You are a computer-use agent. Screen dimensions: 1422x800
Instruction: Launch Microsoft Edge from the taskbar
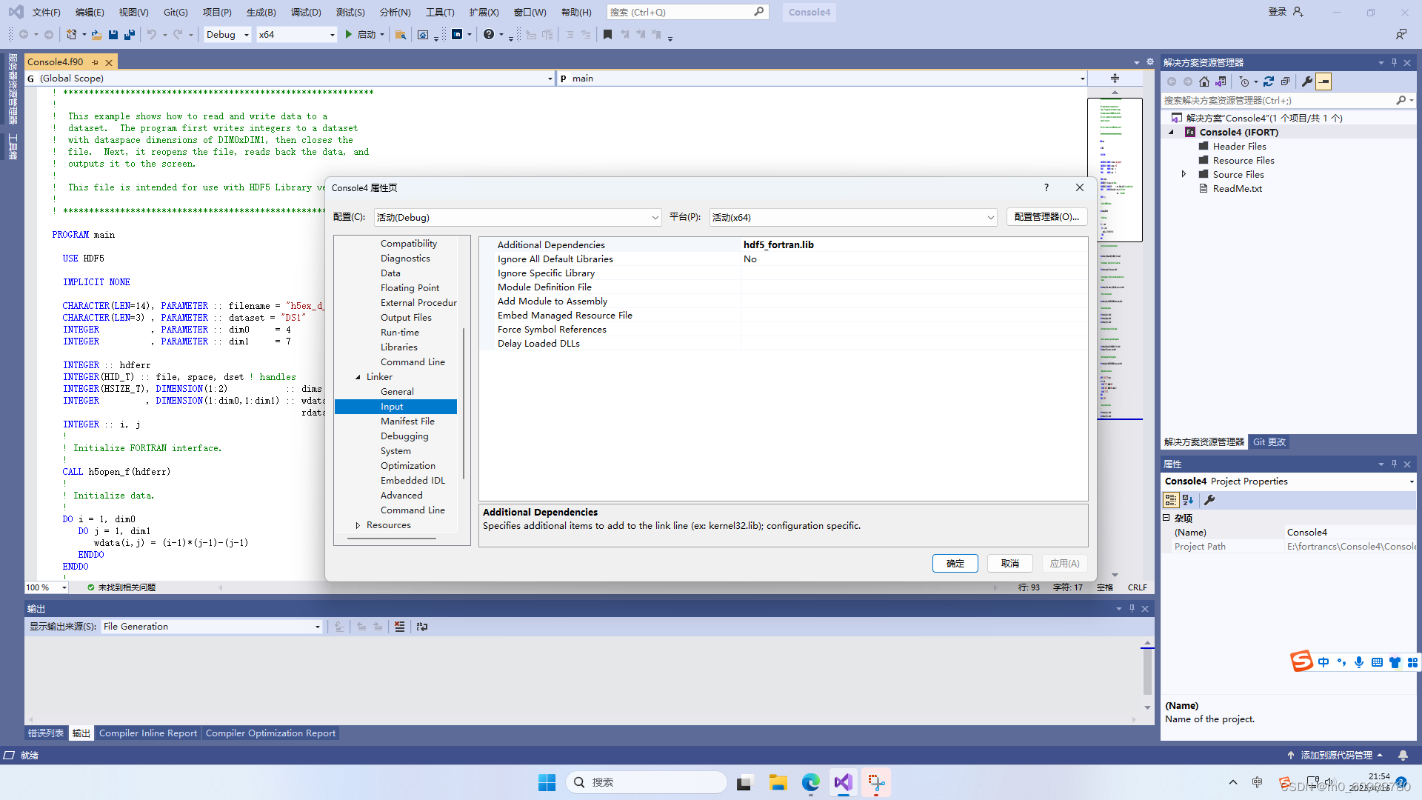tap(811, 781)
